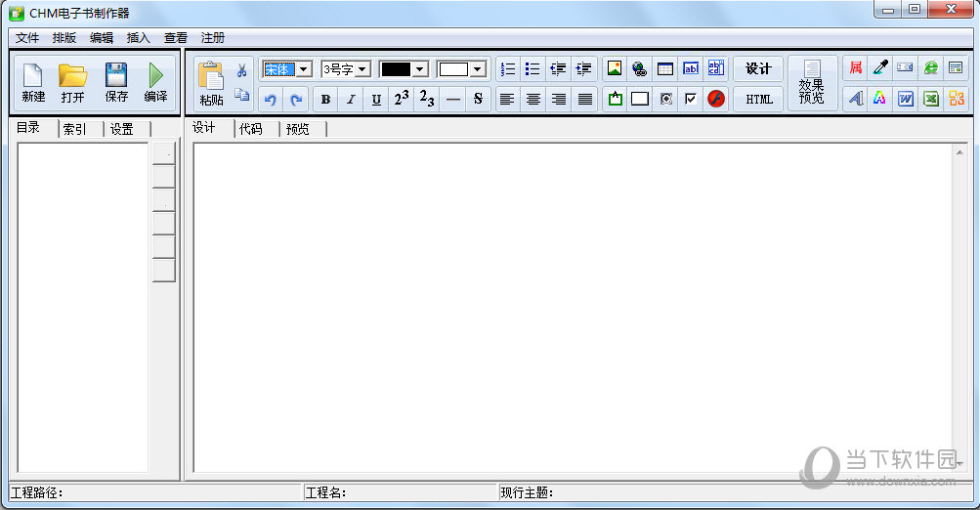Redo the last undone action
This screenshot has height=510, width=980.
pos(296,99)
